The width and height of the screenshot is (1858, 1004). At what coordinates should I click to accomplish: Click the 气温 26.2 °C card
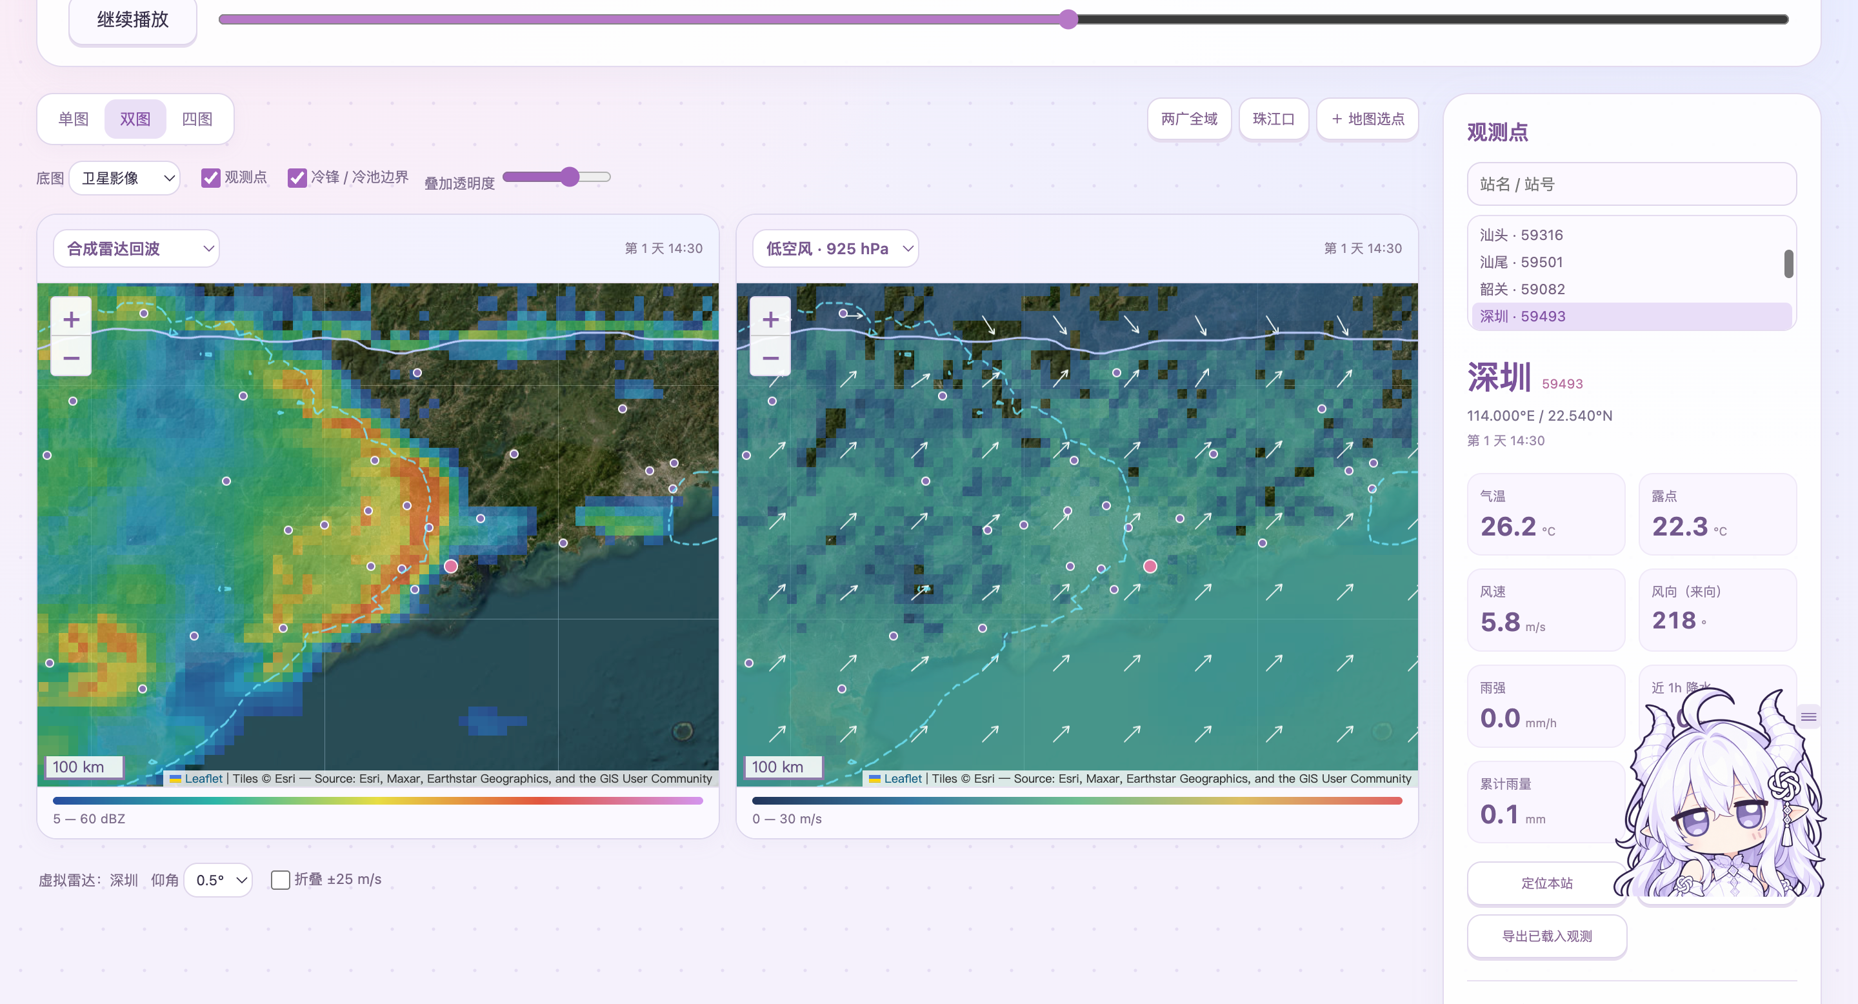point(1546,514)
